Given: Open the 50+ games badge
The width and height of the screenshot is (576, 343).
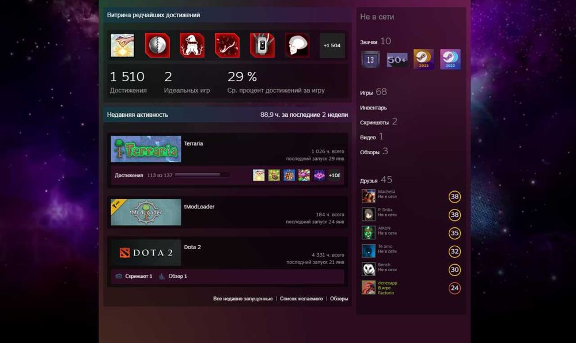Looking at the screenshot, I should tap(397, 59).
